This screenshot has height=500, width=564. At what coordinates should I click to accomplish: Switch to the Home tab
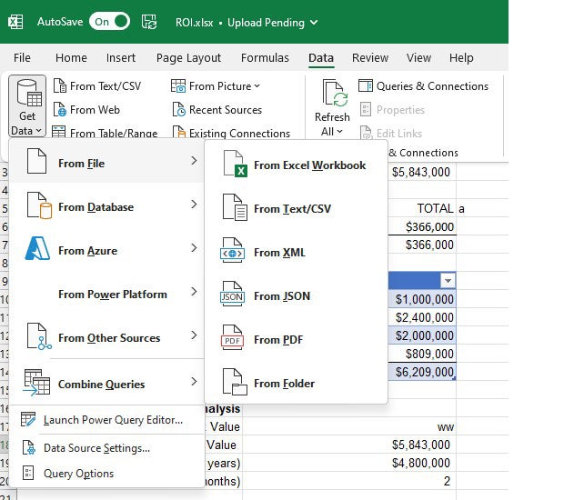pos(71,58)
